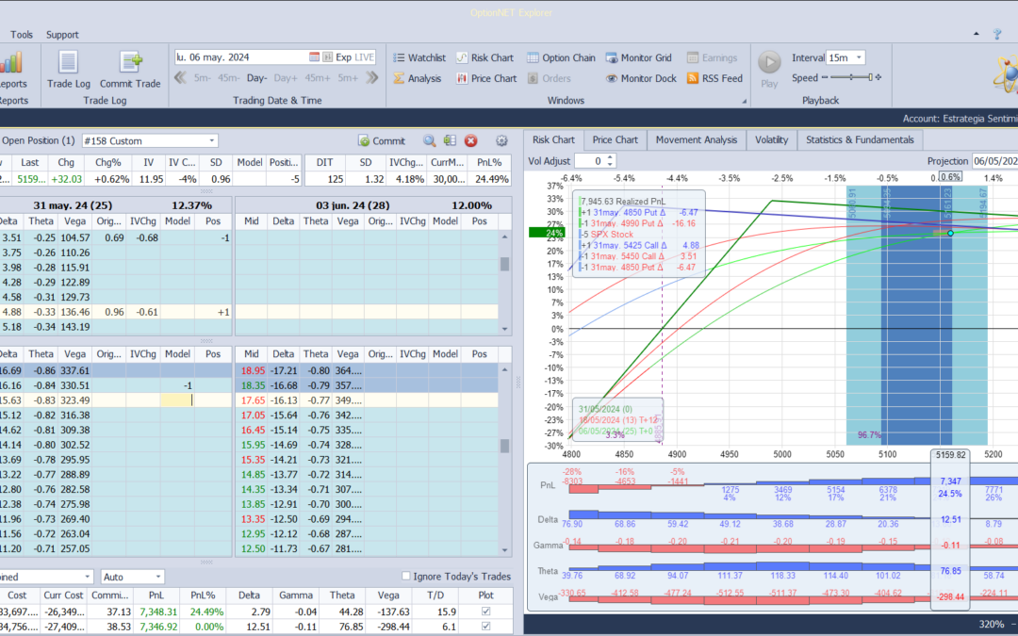The image size is (1018, 636).
Task: Open the Support menu
Action: [x=62, y=35]
